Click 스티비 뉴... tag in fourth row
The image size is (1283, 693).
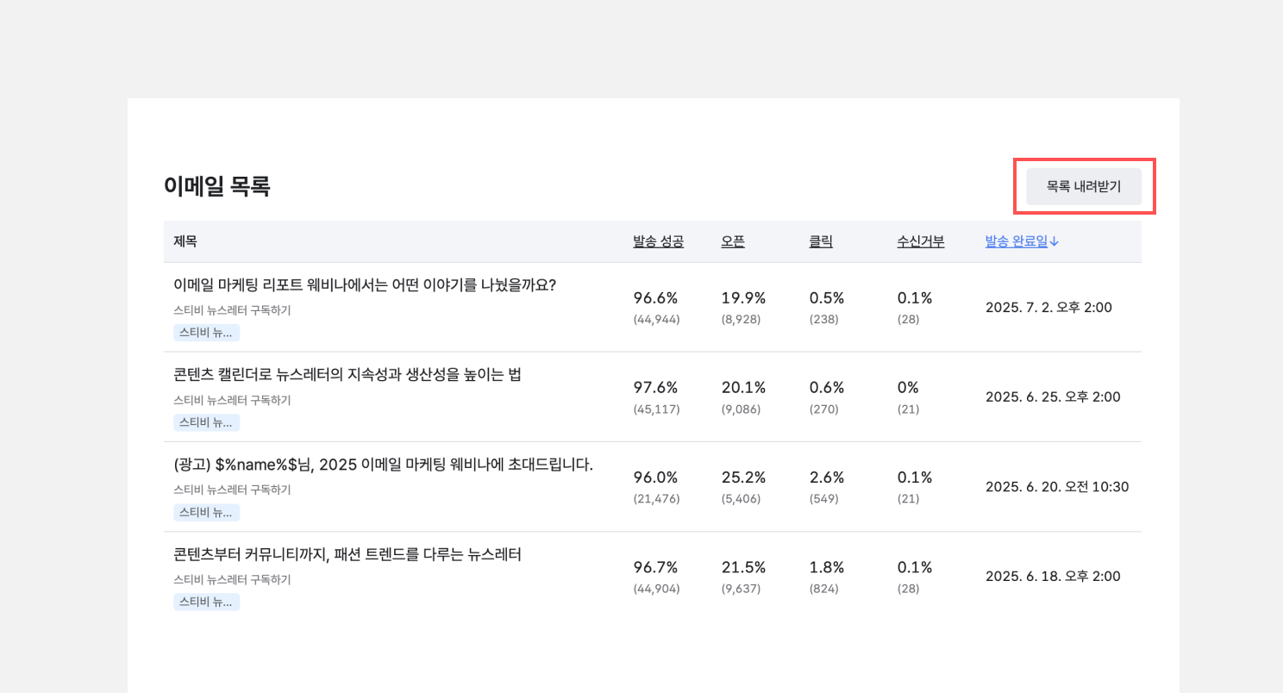[206, 602]
